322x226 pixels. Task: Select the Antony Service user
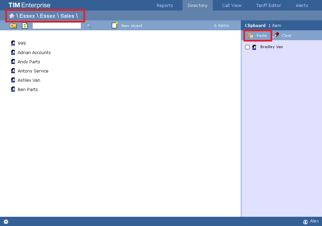click(33, 71)
